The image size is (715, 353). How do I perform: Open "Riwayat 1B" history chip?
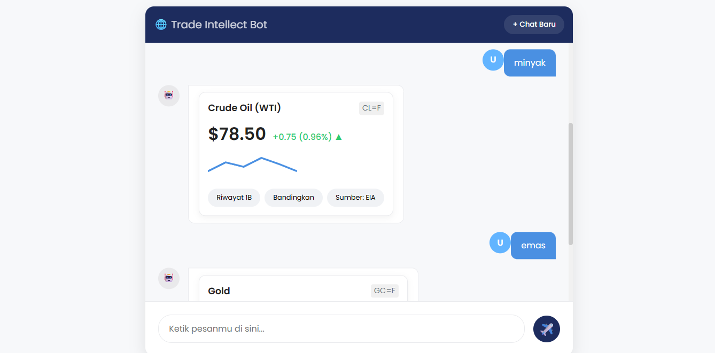234,198
